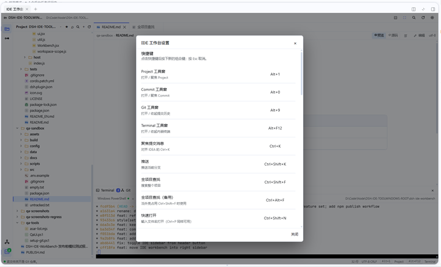Click the outline list icon beside 源码
Image resolution: width=441 pixels, height=267 pixels.
[405, 35]
